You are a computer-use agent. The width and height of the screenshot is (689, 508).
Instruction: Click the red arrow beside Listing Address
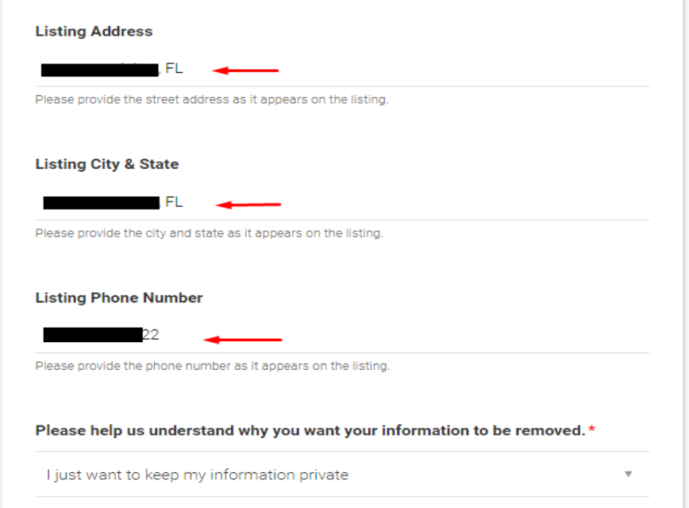(x=247, y=70)
